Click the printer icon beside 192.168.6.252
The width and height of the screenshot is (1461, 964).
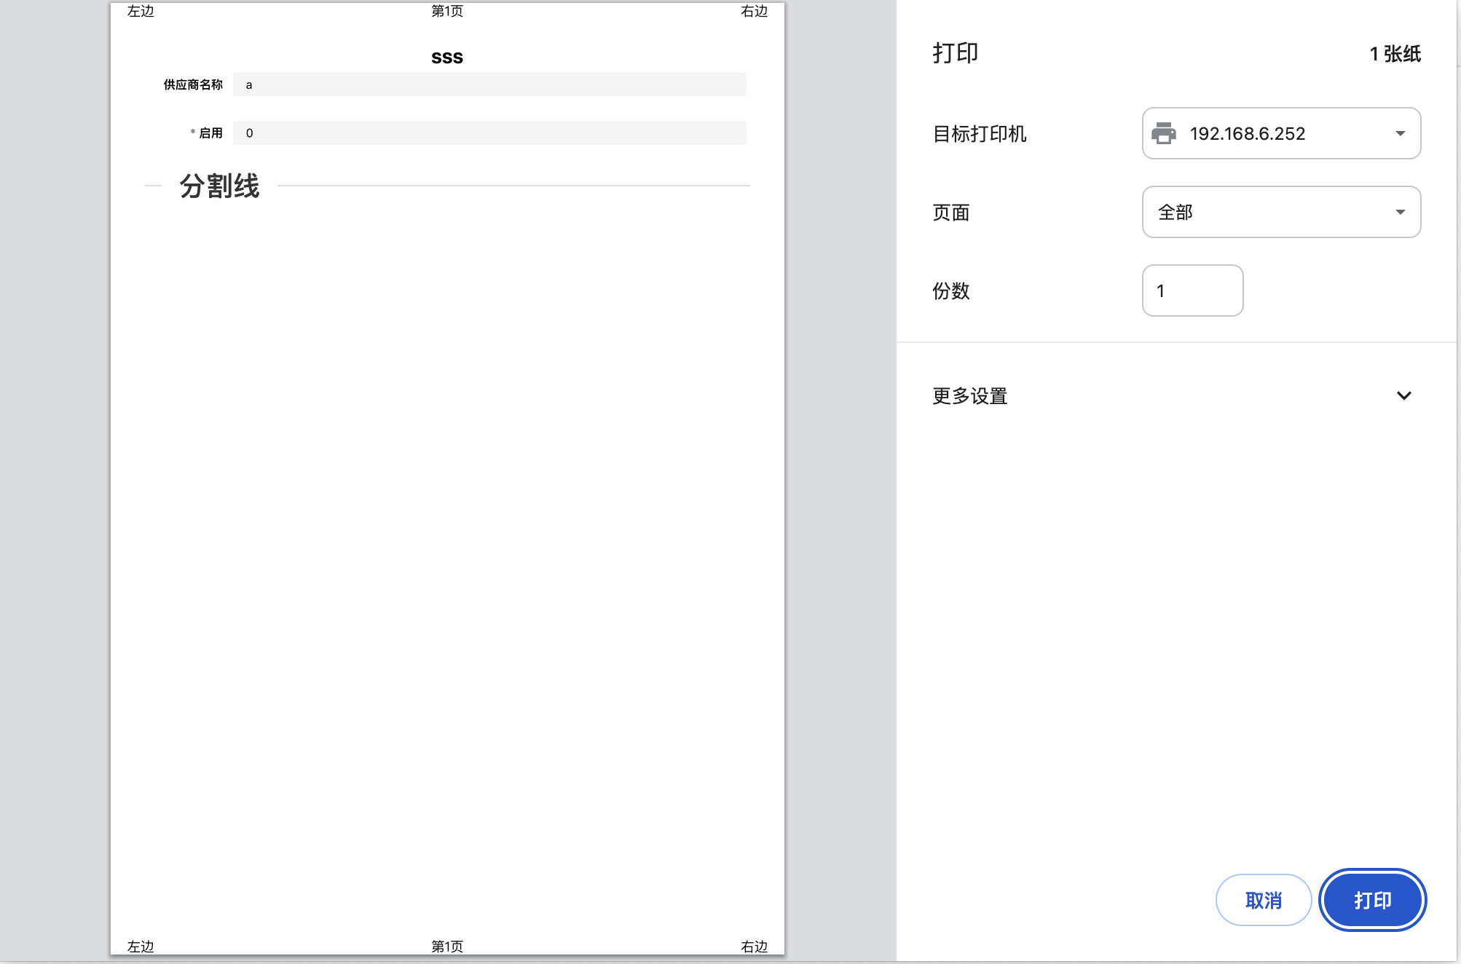[x=1164, y=133]
